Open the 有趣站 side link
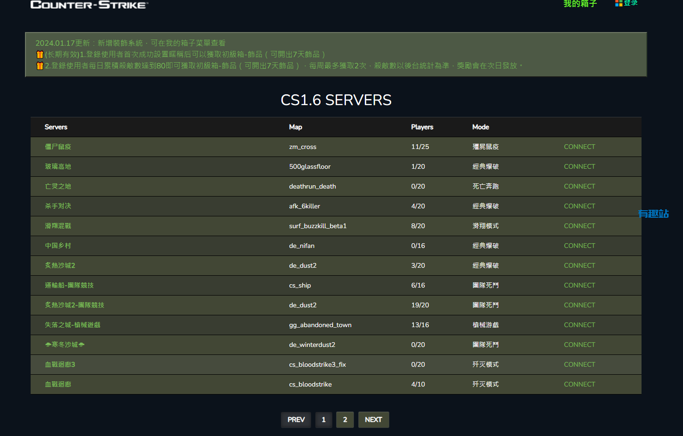The image size is (683, 436). coord(653,214)
